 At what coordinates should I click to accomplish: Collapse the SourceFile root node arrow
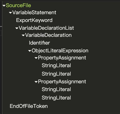click(x=4, y=6)
